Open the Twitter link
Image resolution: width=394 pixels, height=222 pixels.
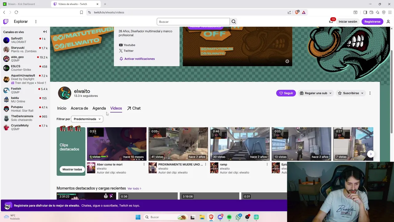[x=126, y=51]
